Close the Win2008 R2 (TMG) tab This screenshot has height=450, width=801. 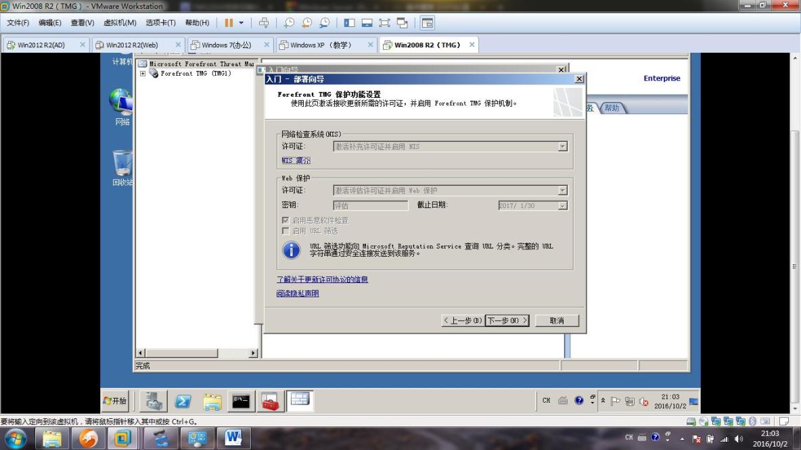coord(472,45)
